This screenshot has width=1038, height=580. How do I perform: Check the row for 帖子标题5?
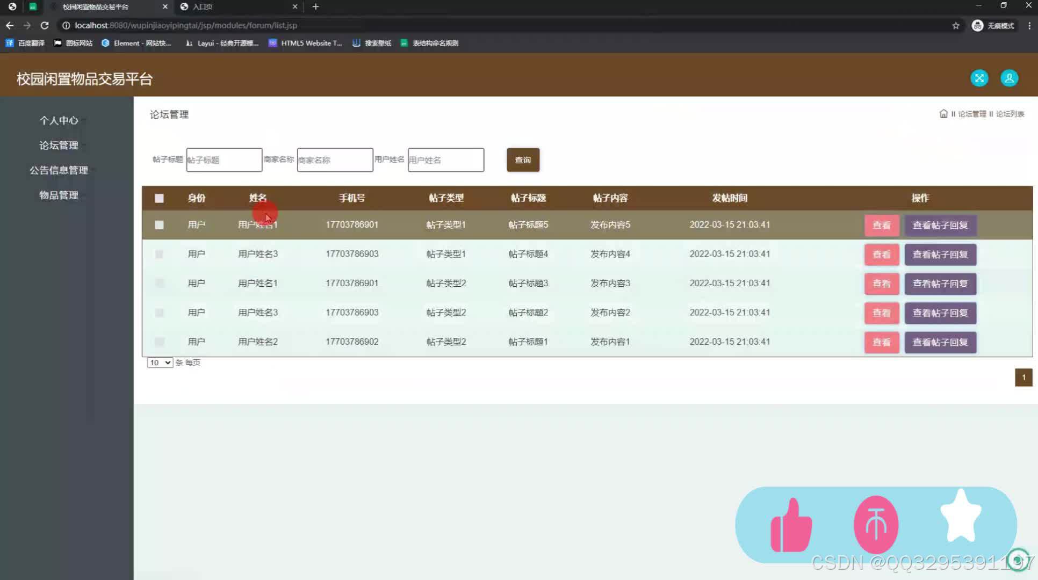159,225
